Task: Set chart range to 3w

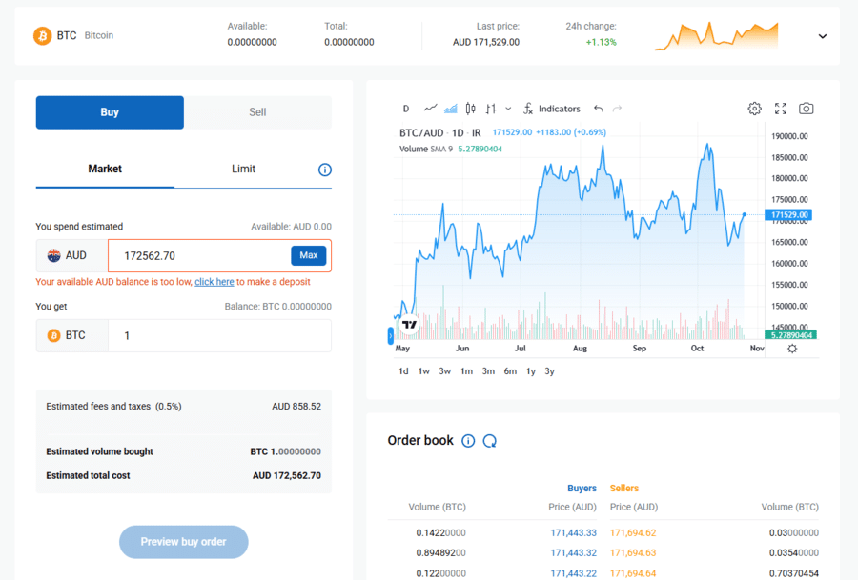Action: (x=444, y=371)
